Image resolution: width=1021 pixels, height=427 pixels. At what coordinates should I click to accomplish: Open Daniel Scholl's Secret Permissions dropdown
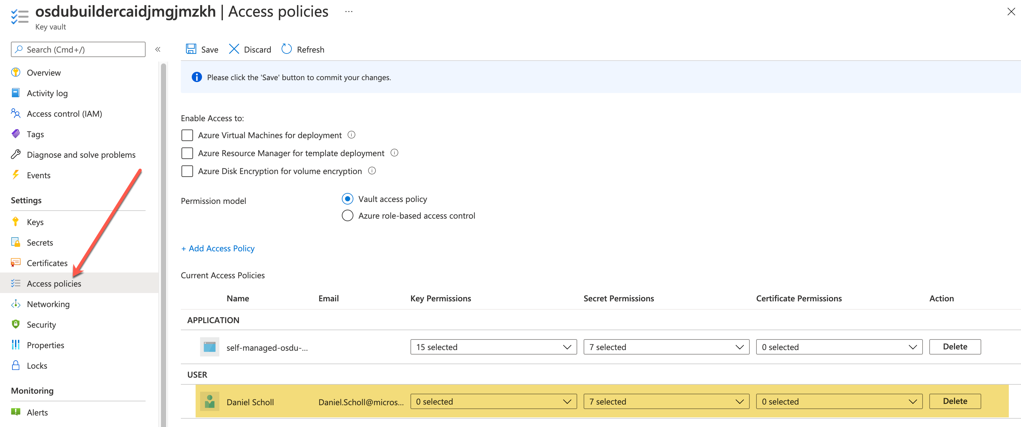pyautogui.click(x=666, y=401)
